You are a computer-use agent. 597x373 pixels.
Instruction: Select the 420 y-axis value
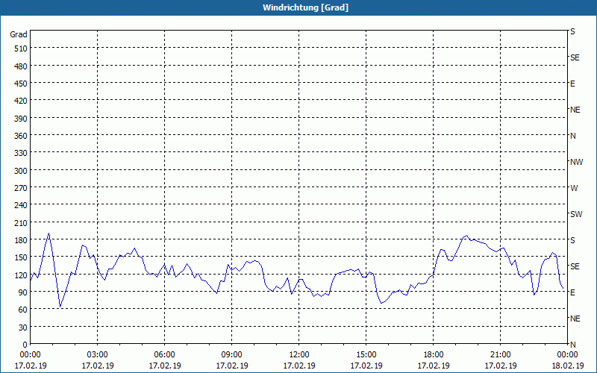[x=22, y=101]
